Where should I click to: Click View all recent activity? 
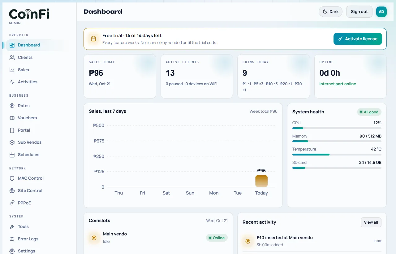tap(371, 222)
